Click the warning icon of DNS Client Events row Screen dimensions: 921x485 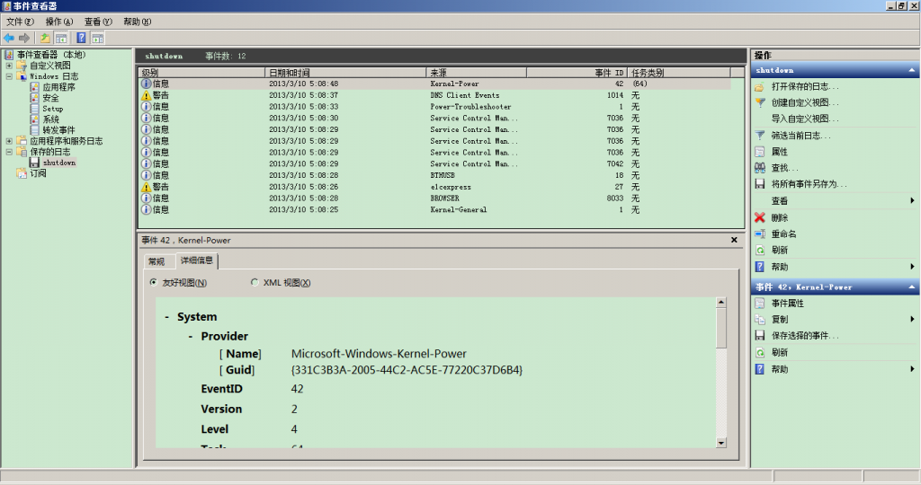147,95
